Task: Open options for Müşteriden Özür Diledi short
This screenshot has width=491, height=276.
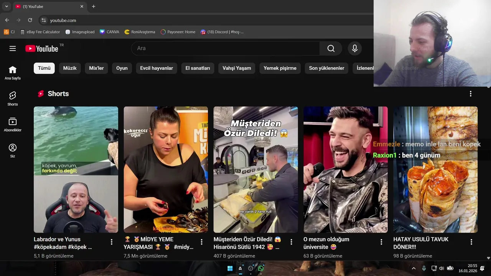Action: tap(292, 242)
